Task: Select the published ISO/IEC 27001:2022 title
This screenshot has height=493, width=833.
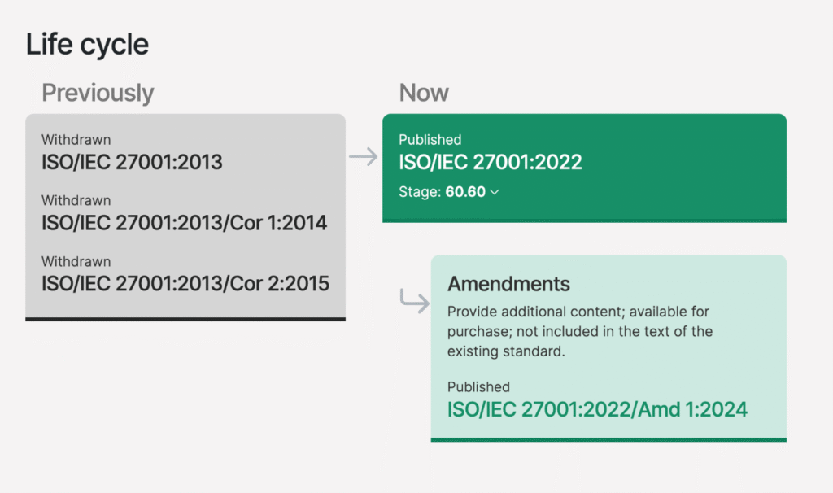Action: (x=491, y=162)
